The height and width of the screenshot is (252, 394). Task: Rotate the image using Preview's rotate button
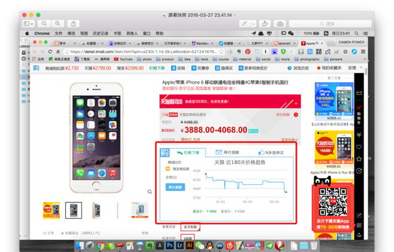coord(265,24)
